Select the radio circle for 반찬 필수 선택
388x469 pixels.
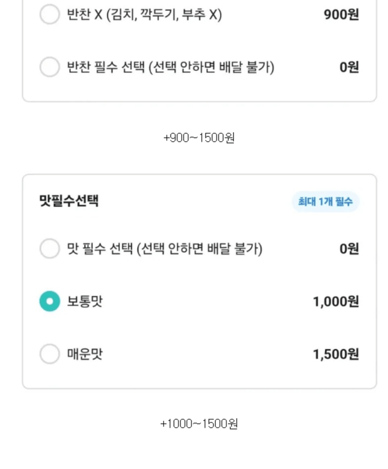click(50, 67)
